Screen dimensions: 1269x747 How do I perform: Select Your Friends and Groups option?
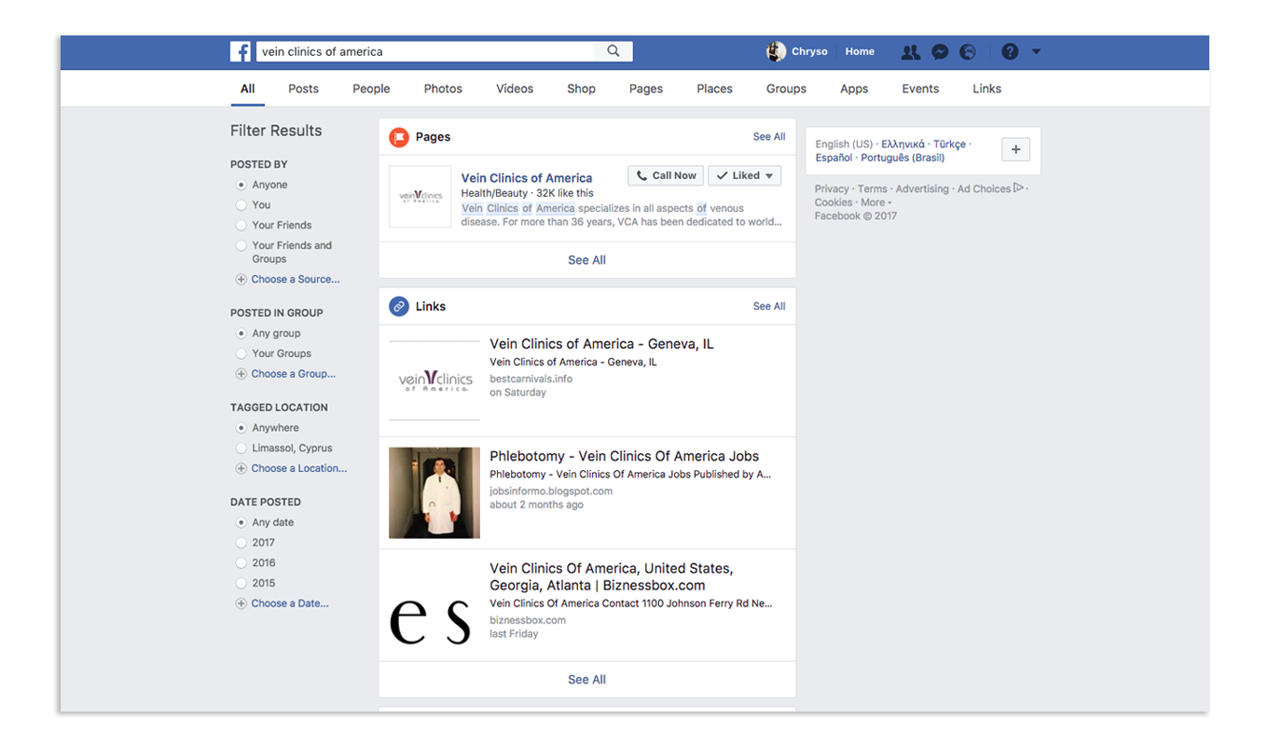point(241,246)
